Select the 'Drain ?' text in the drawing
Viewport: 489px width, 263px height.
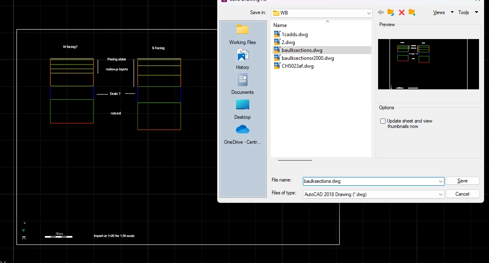[x=115, y=93]
